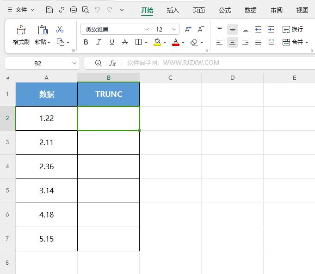Click the Strikethrough icon
This screenshot has height=274, width=315.
point(125,42)
